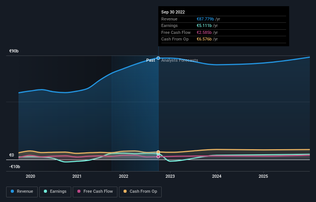Click the 'Analysts Forecasts' label

pos(180,61)
